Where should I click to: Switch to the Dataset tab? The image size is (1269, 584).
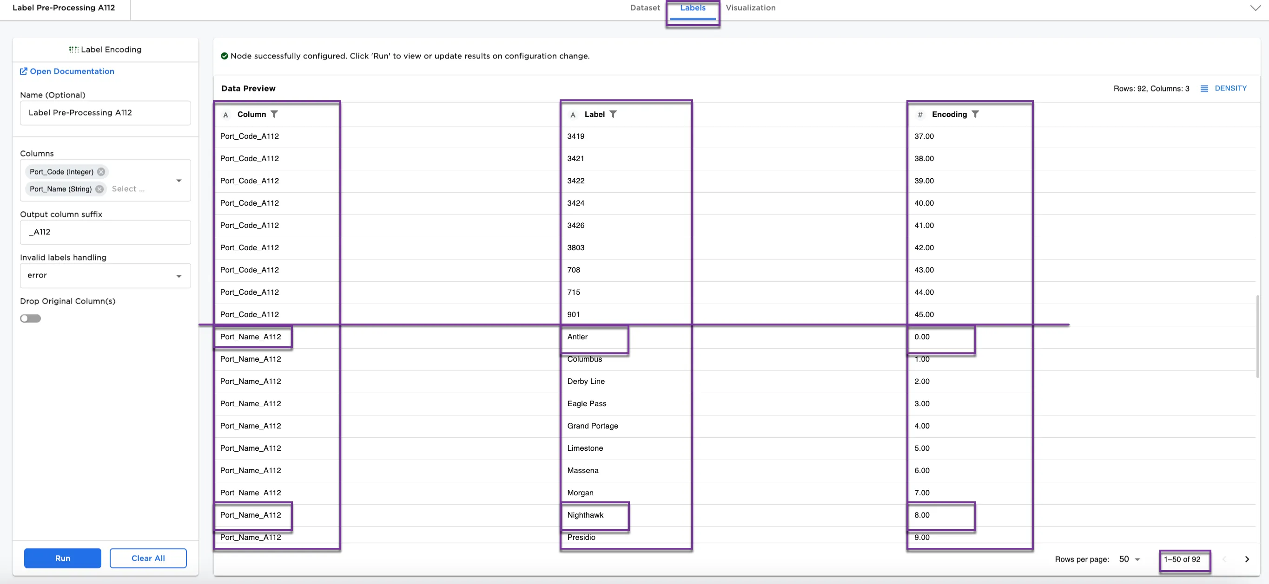click(x=644, y=8)
